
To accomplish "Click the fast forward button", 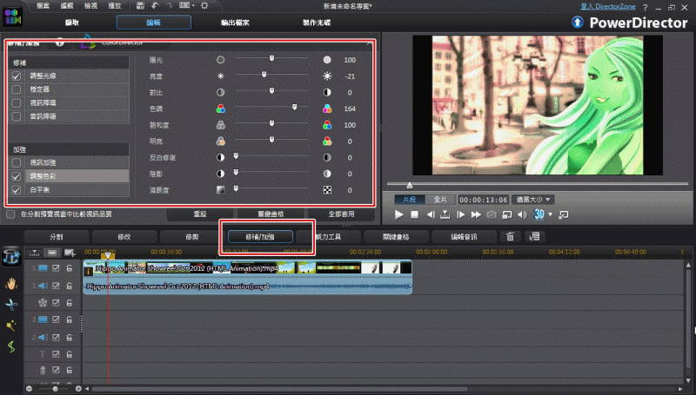I will click(x=476, y=214).
